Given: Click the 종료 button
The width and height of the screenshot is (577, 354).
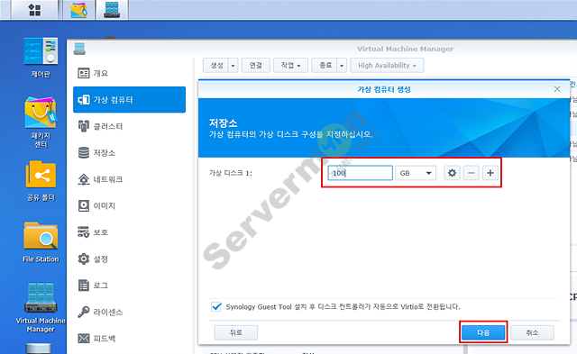Looking at the screenshot, I should click(325, 66).
